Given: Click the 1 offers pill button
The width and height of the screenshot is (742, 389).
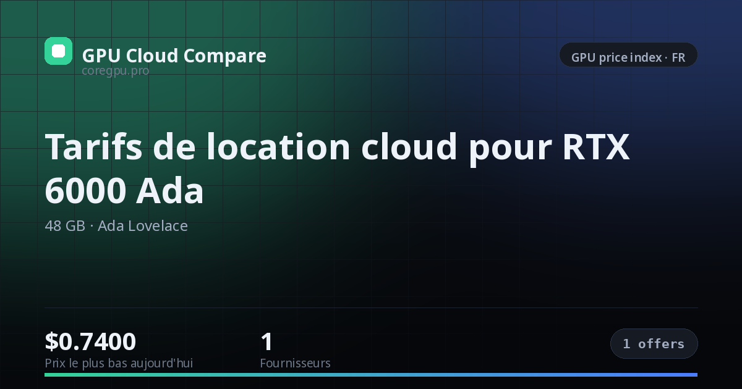Looking at the screenshot, I should click(654, 344).
